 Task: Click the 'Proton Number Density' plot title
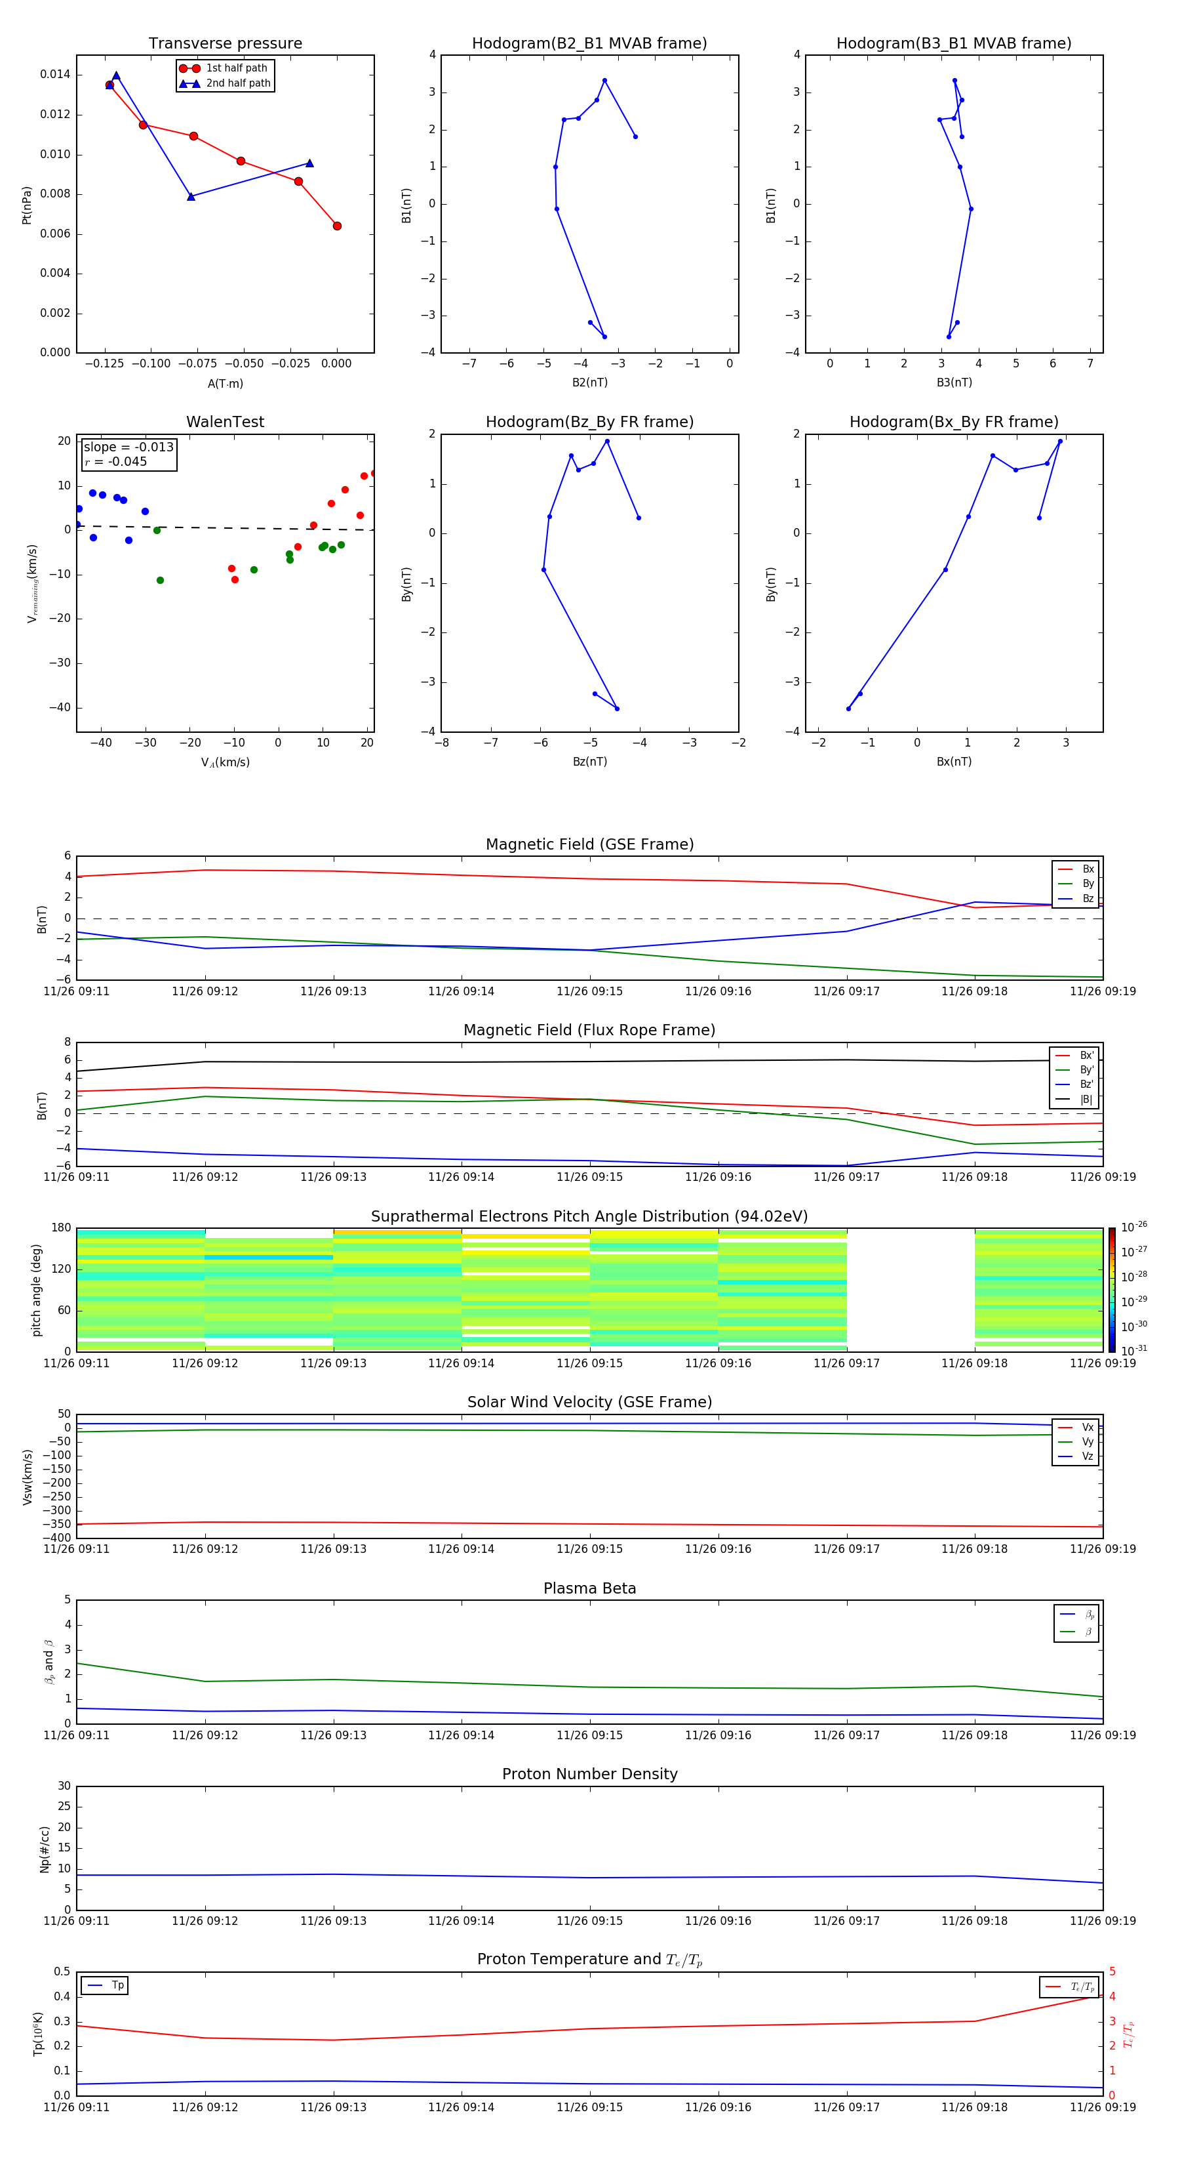(589, 1774)
